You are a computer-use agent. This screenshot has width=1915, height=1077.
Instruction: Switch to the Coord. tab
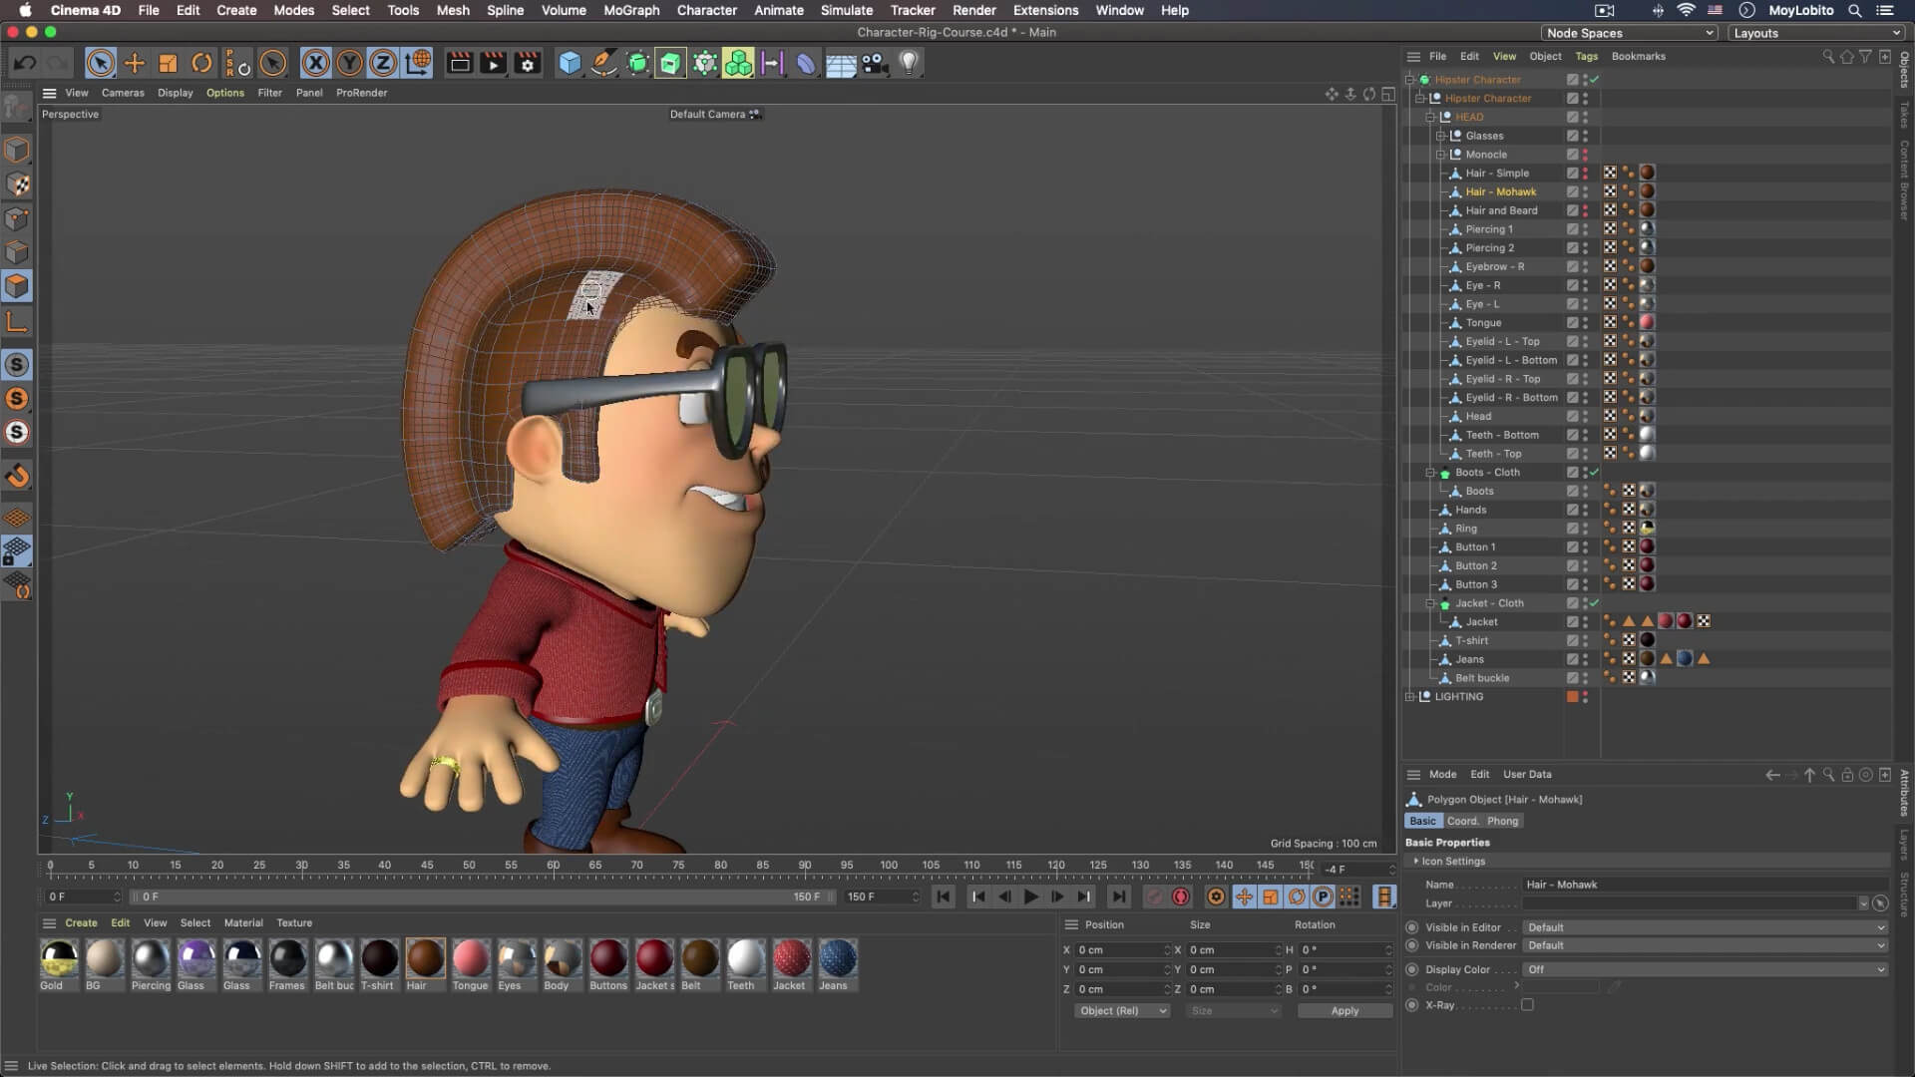pyautogui.click(x=1462, y=821)
